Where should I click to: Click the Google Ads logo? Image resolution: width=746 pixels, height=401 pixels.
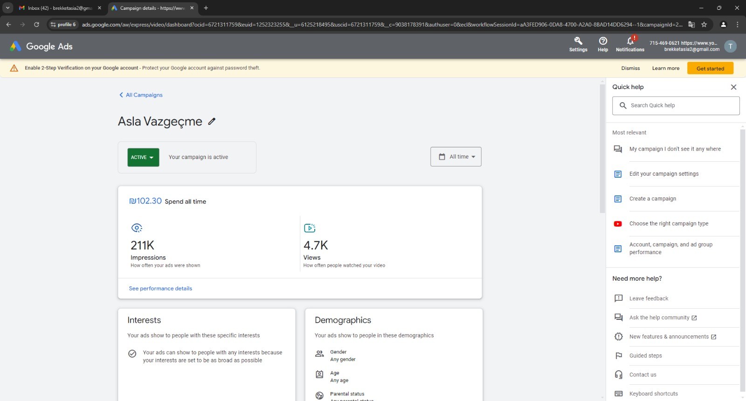41,46
